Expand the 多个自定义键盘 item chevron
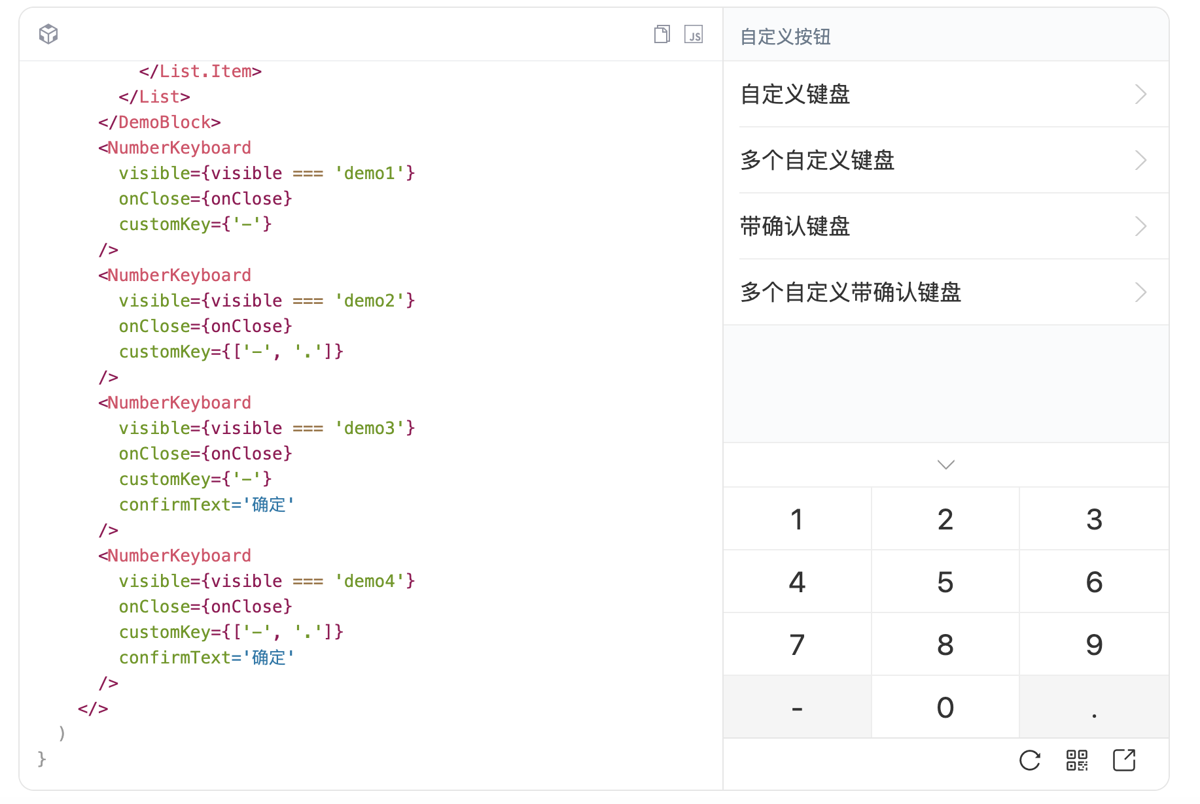Image resolution: width=1200 pixels, height=804 pixels. (1140, 160)
